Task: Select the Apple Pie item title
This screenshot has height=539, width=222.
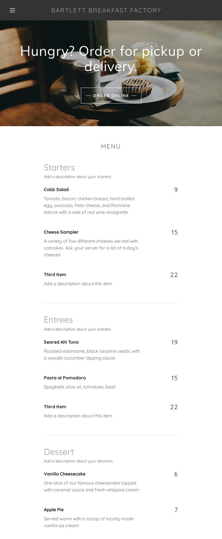Action: pos(54,510)
